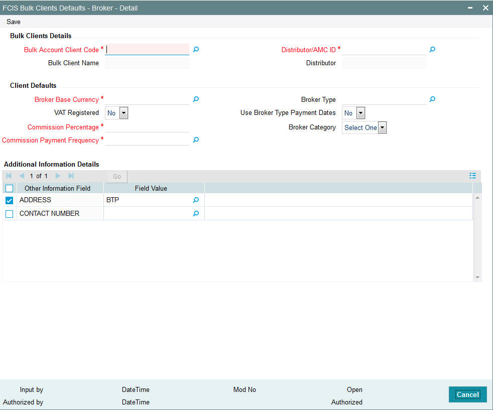Click the Input by label
Screen dimensions: 493x410
[32, 389]
